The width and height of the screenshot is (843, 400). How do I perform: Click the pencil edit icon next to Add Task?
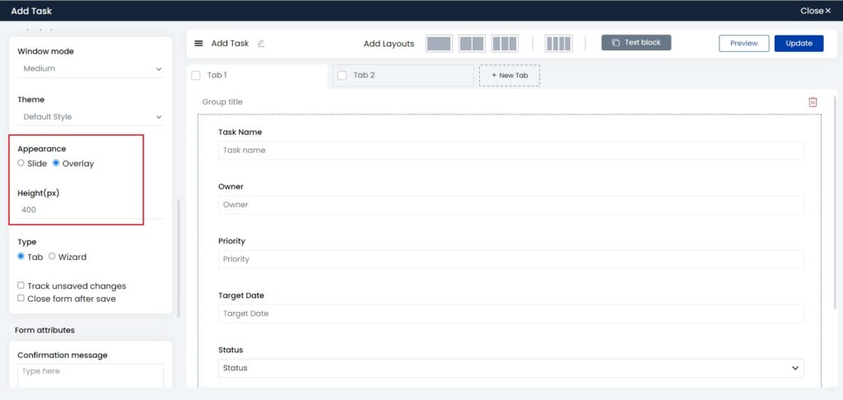(x=261, y=44)
